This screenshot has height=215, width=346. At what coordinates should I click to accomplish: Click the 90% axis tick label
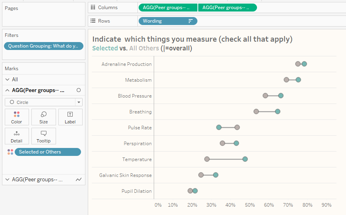tap(327, 205)
